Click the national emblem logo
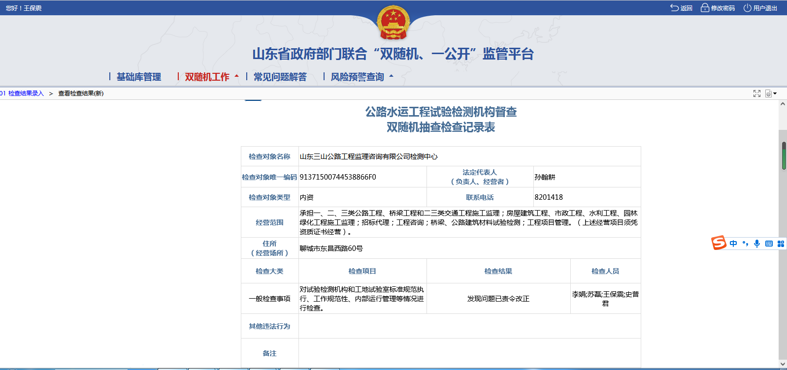This screenshot has width=787, height=370. tap(393, 23)
